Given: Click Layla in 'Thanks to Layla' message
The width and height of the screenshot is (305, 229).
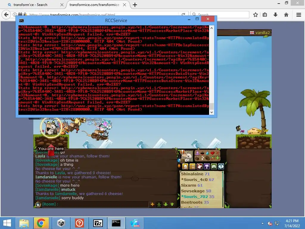Looking at the screenshot, I should click(x=60, y=173).
